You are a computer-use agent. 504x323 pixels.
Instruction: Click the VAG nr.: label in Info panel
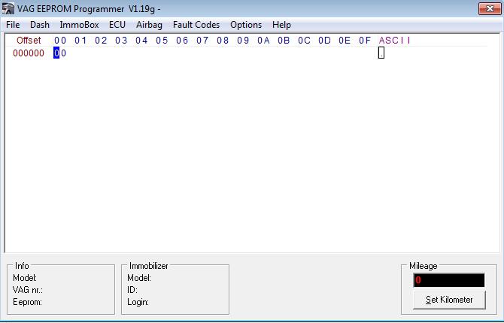point(28,290)
